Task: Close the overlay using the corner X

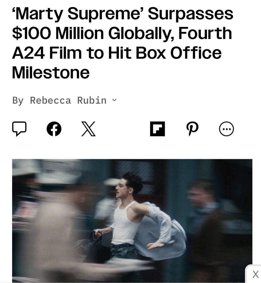Action: point(255,274)
